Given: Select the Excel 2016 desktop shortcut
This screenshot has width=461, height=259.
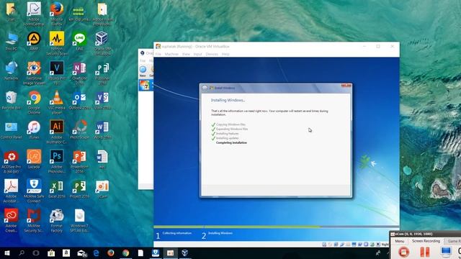Looking at the screenshot, I should [56, 189].
